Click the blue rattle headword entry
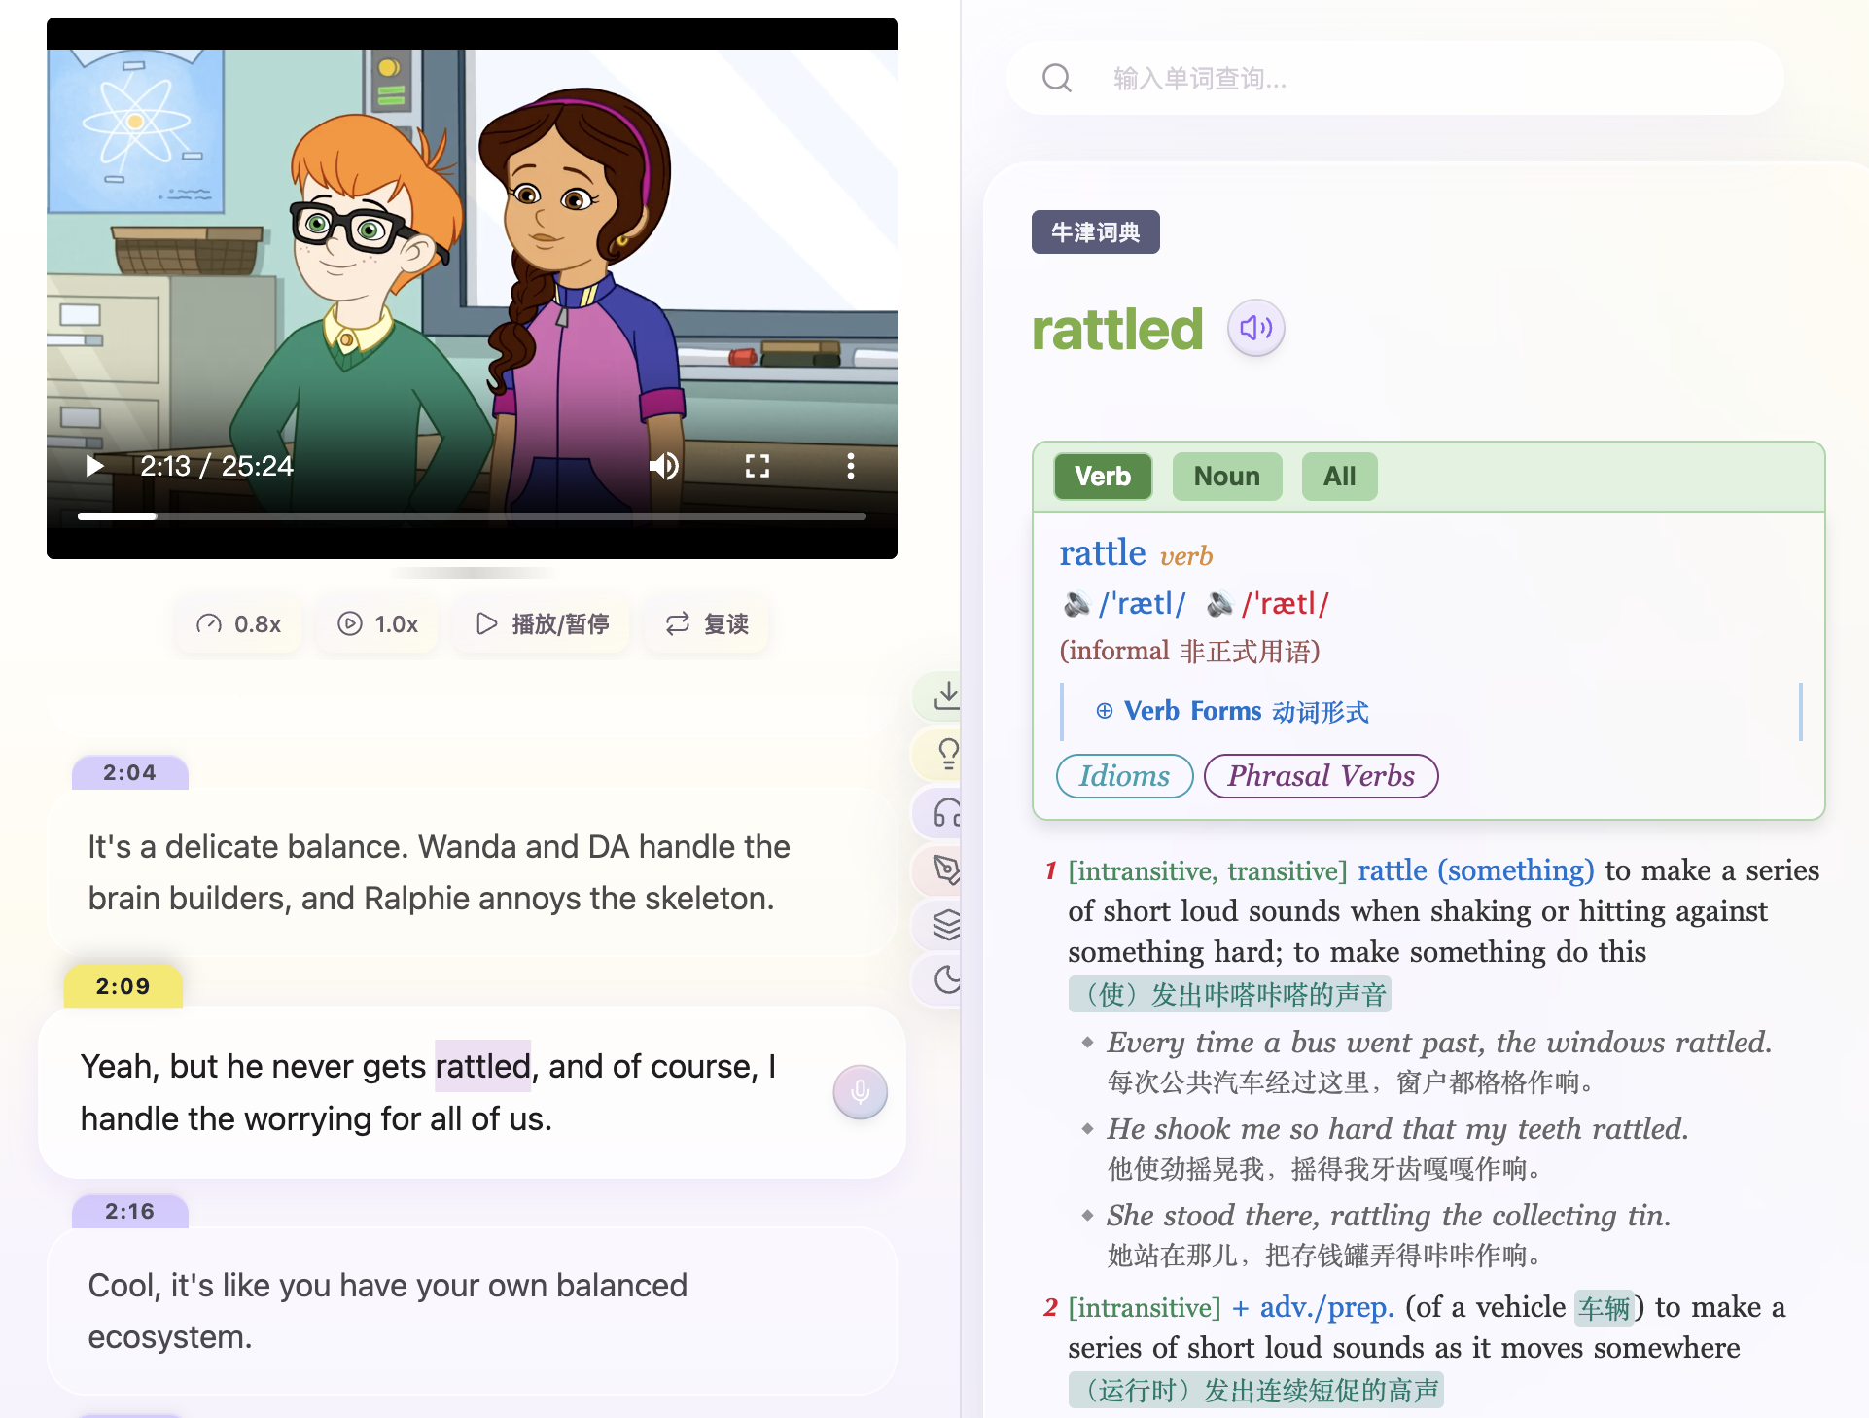Screen dimensions: 1869x1418 pos(1103,553)
